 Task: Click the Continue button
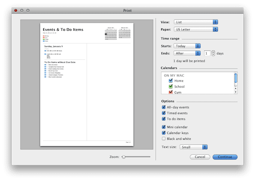[225, 157]
